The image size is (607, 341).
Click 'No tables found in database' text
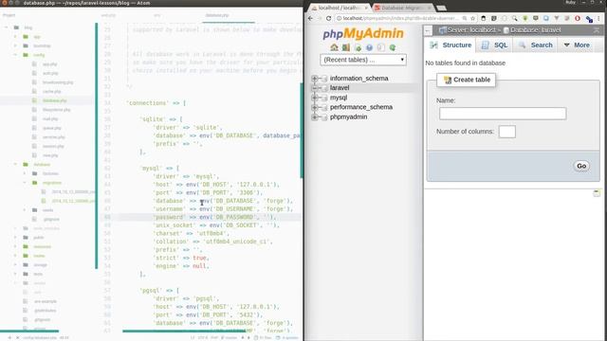pyautogui.click(x=466, y=63)
